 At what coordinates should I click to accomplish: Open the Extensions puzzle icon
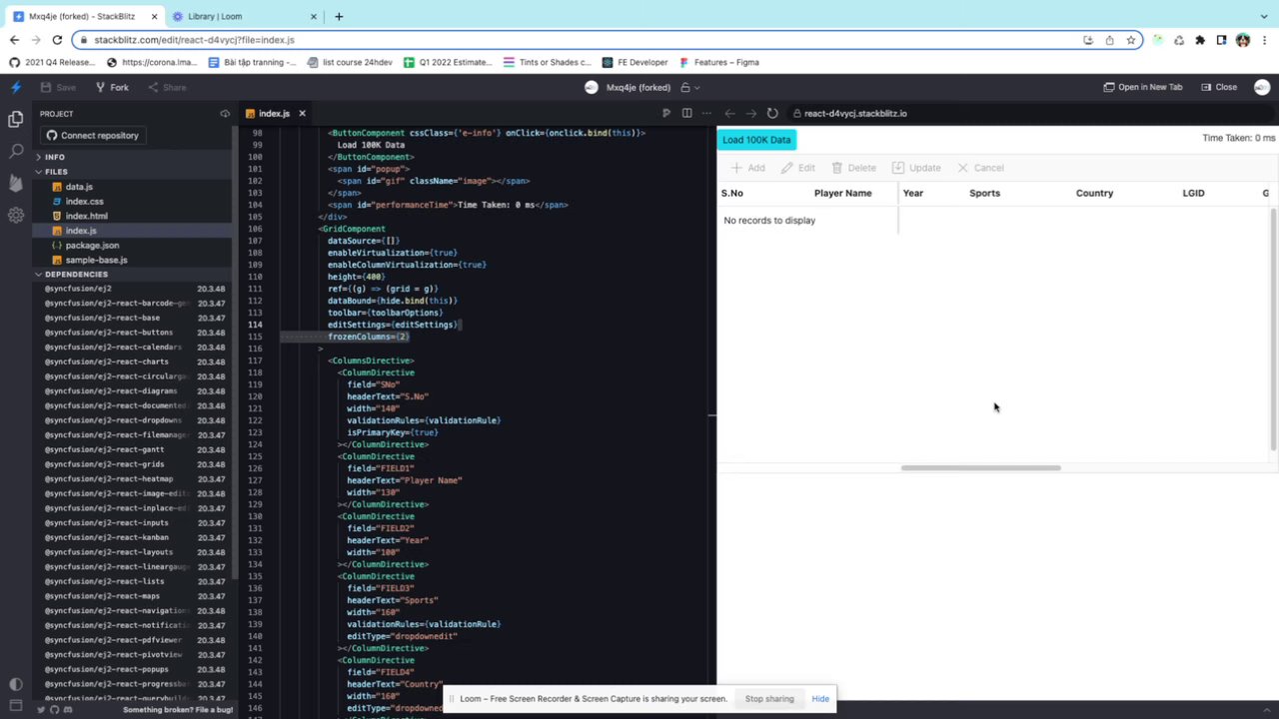[x=1200, y=40]
